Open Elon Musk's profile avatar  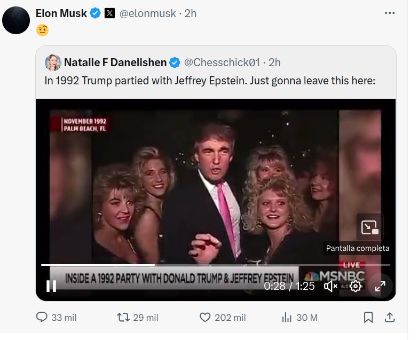pyautogui.click(x=16, y=21)
